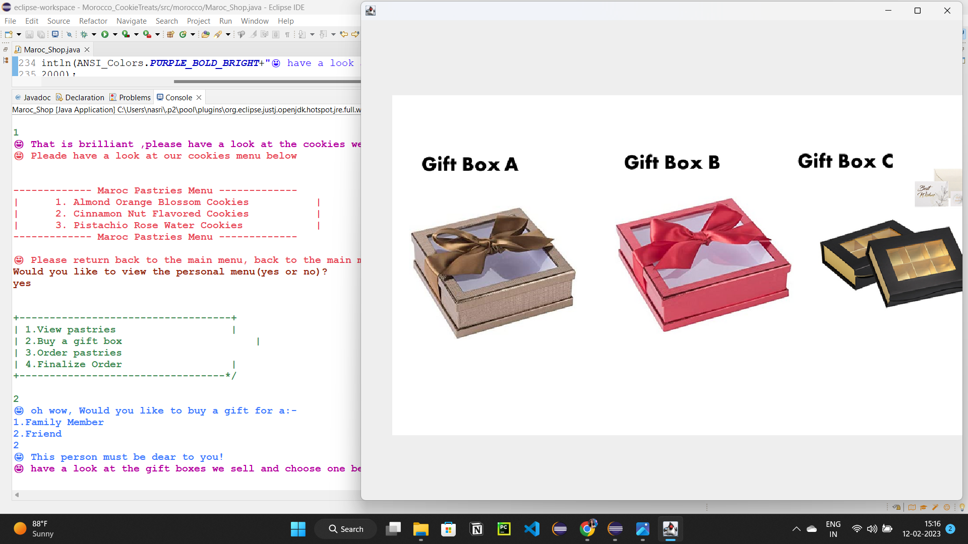The width and height of the screenshot is (968, 544).
Task: Launch the program with the Run tool
Action: coord(104,34)
